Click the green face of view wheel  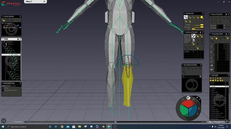pyautogui.click(x=184, y=110)
